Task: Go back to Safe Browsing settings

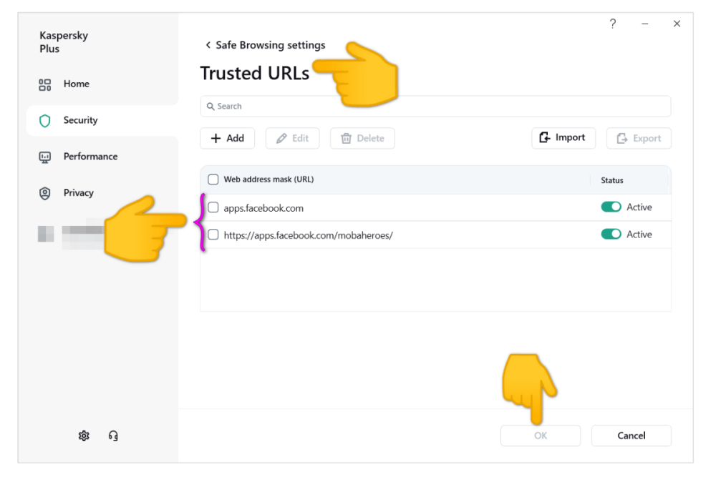Action: pos(265,45)
